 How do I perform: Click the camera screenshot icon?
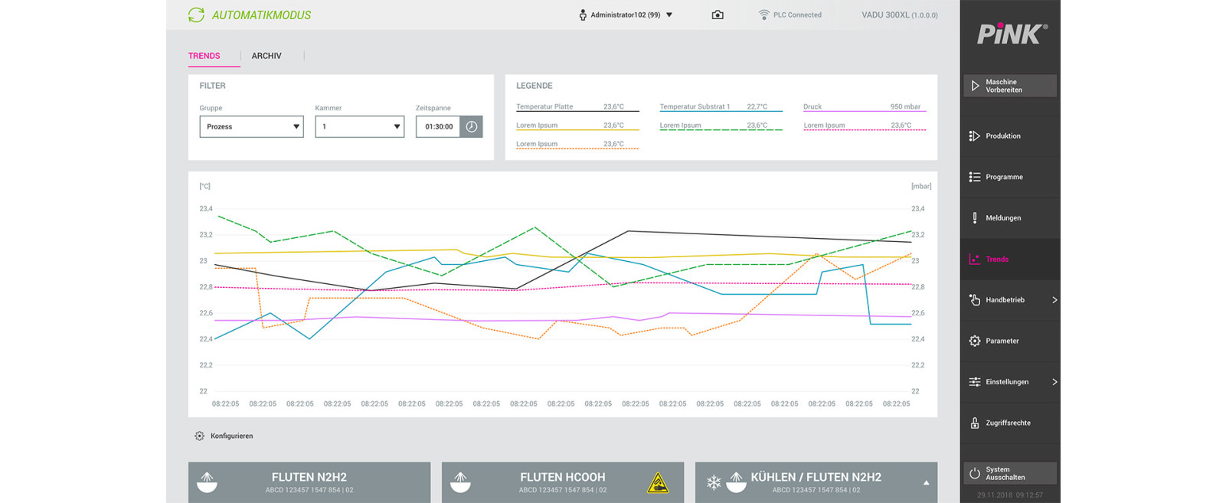click(x=718, y=15)
